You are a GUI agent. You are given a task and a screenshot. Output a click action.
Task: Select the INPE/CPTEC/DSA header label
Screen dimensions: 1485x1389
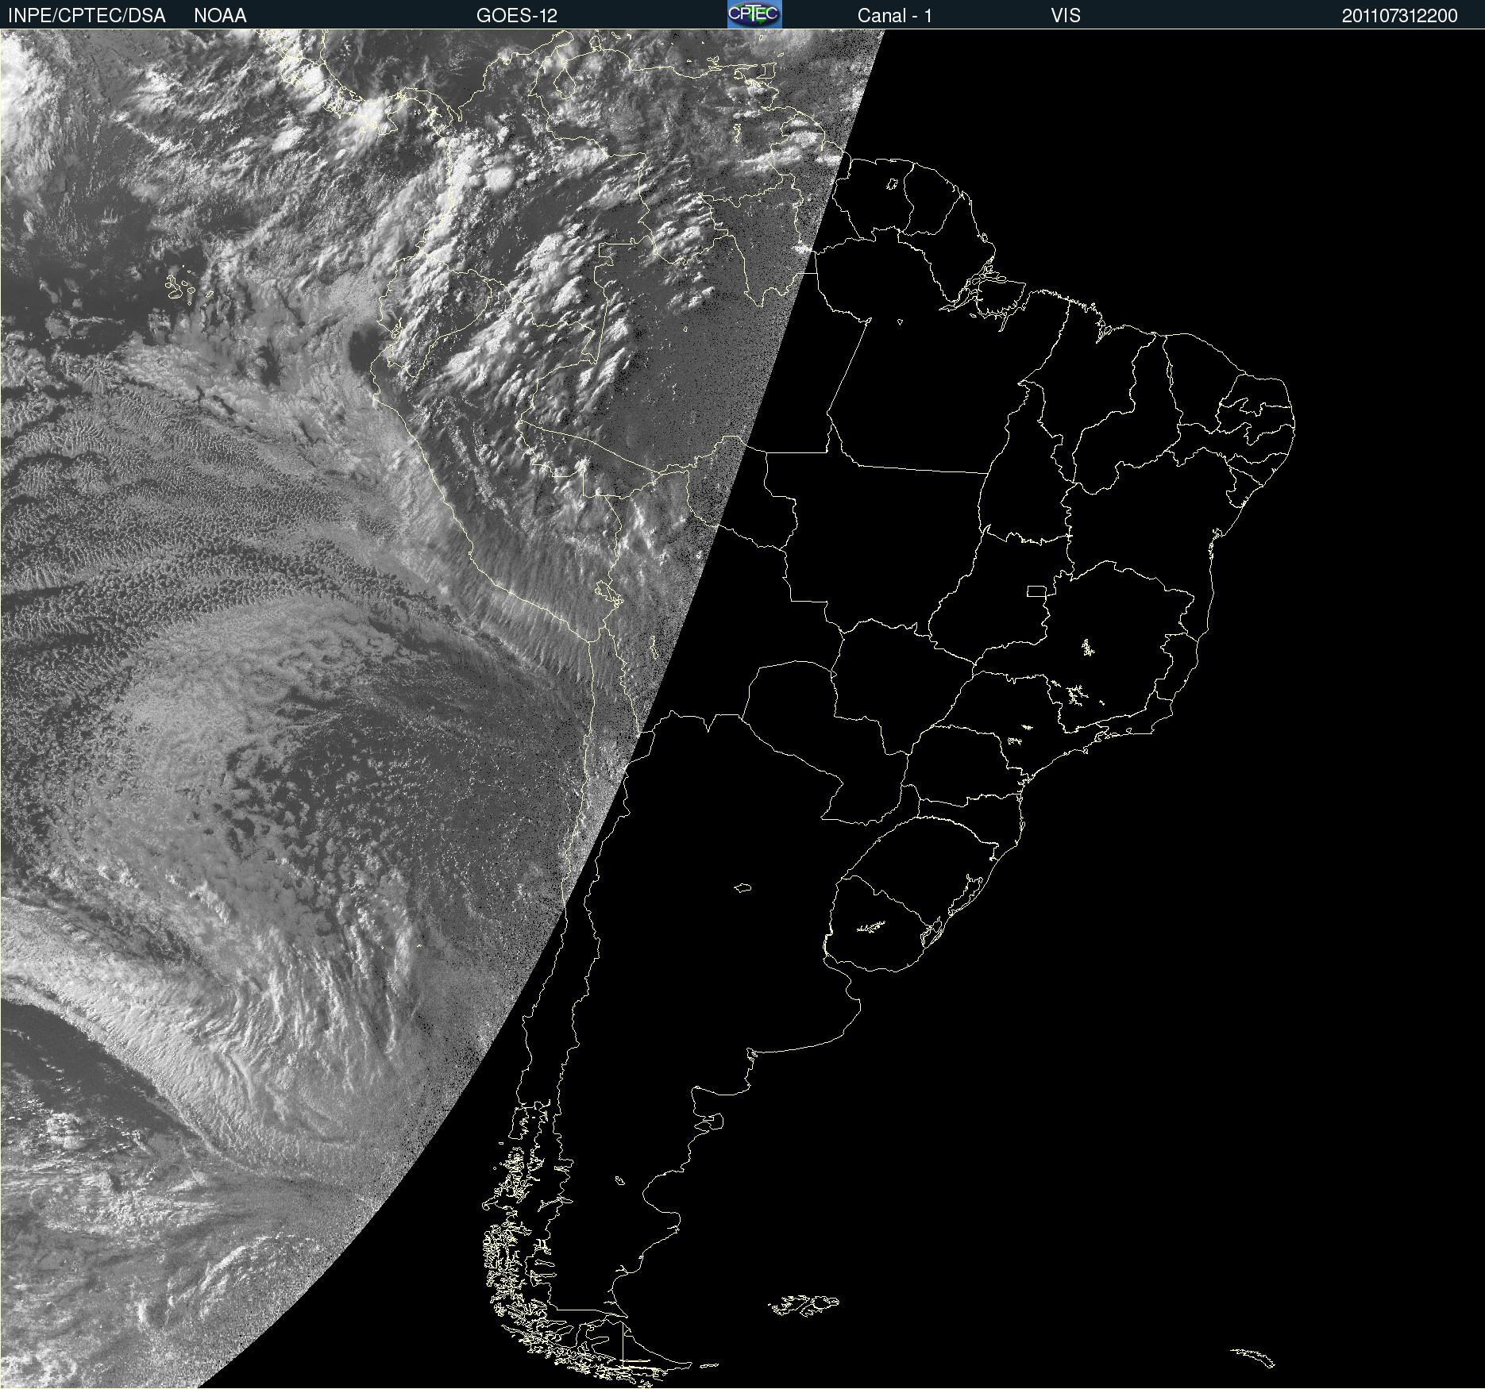click(87, 16)
